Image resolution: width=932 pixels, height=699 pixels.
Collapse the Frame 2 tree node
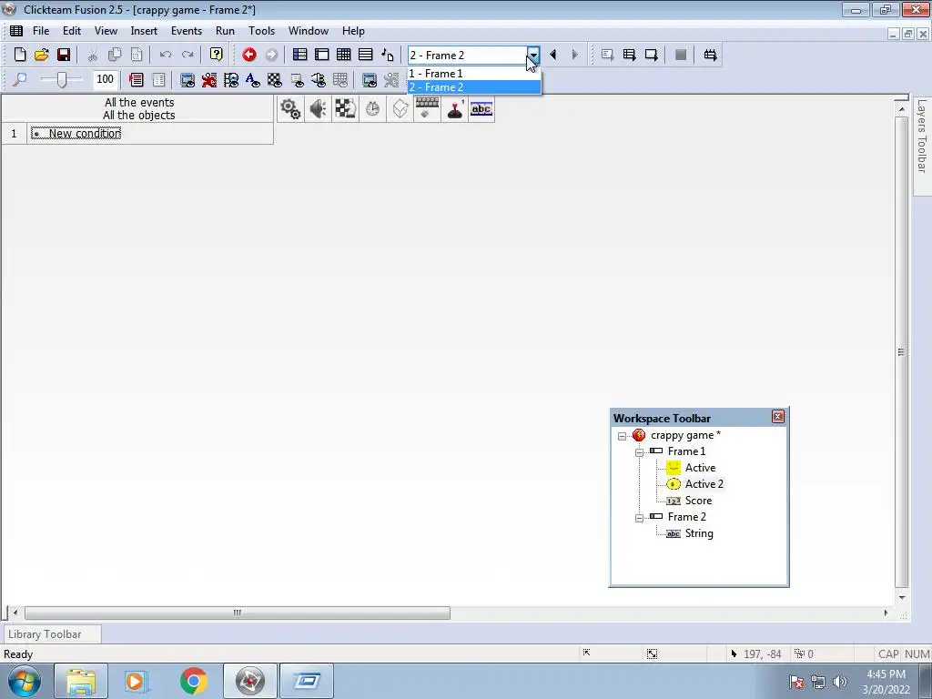click(639, 518)
